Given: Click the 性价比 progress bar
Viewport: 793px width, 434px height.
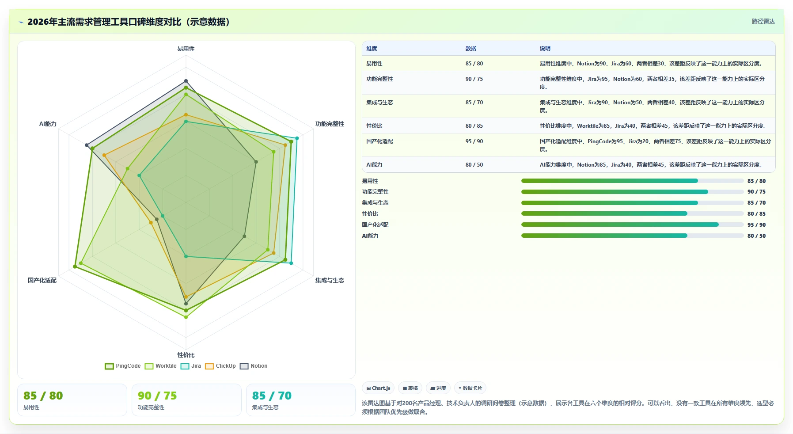Looking at the screenshot, I should click(632, 213).
